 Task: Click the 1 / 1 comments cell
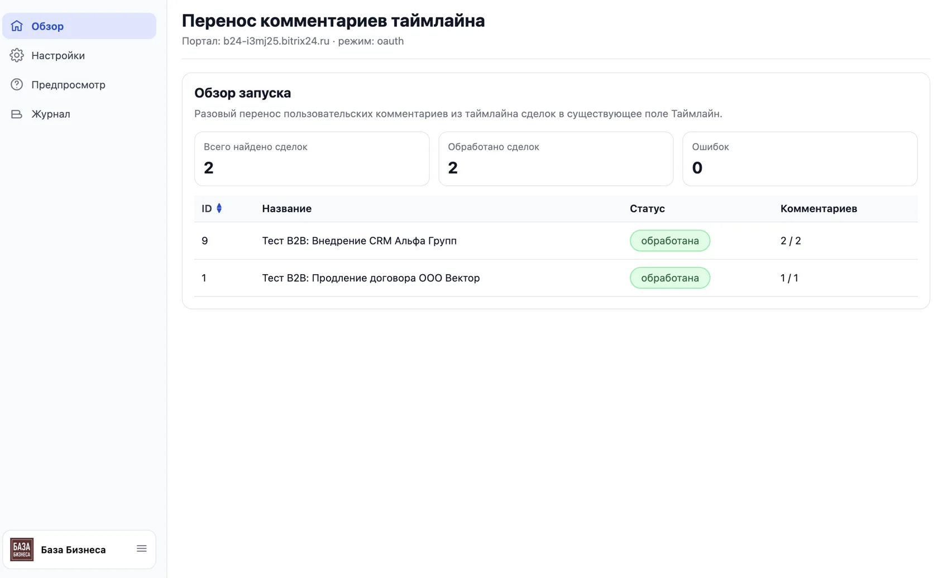click(x=789, y=278)
